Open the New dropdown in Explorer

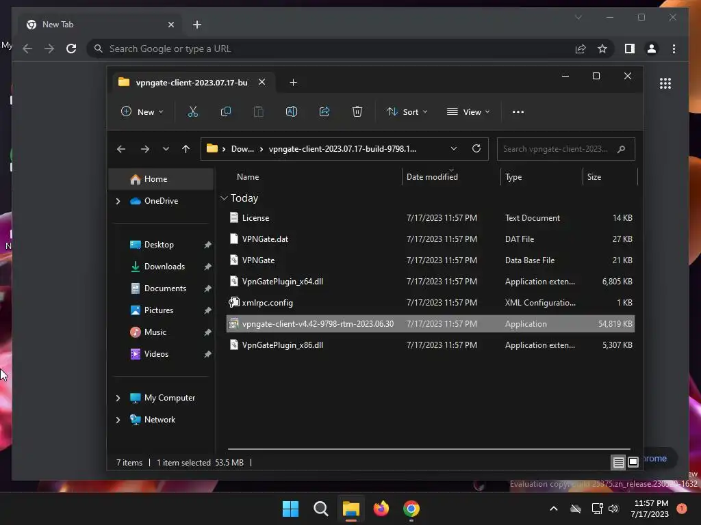[142, 111]
